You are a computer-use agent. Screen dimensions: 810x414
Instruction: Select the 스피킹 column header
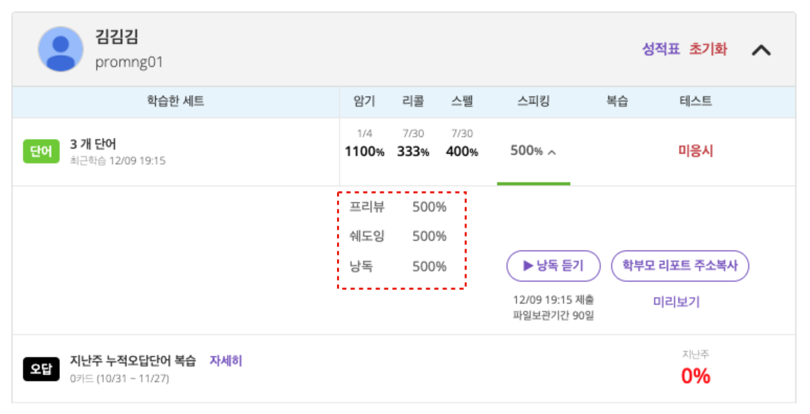point(534,101)
